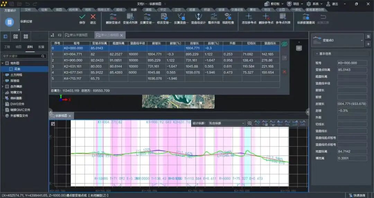Image resolution: width=374 pixels, height=198 pixels.
Task: Select the 土方网格 tree item
Action: [16, 75]
